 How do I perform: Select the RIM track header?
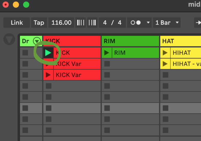[x=130, y=41]
